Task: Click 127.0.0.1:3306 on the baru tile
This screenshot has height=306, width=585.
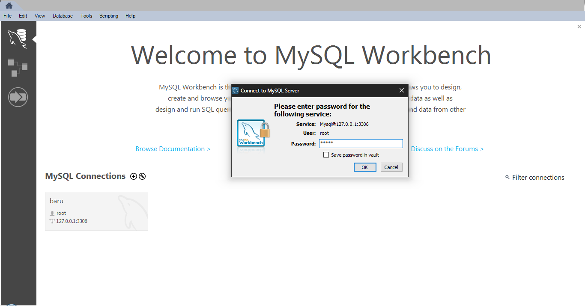Action: coord(72,221)
